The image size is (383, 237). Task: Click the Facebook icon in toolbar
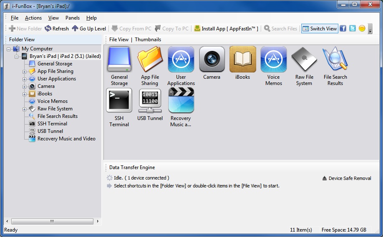pos(343,29)
